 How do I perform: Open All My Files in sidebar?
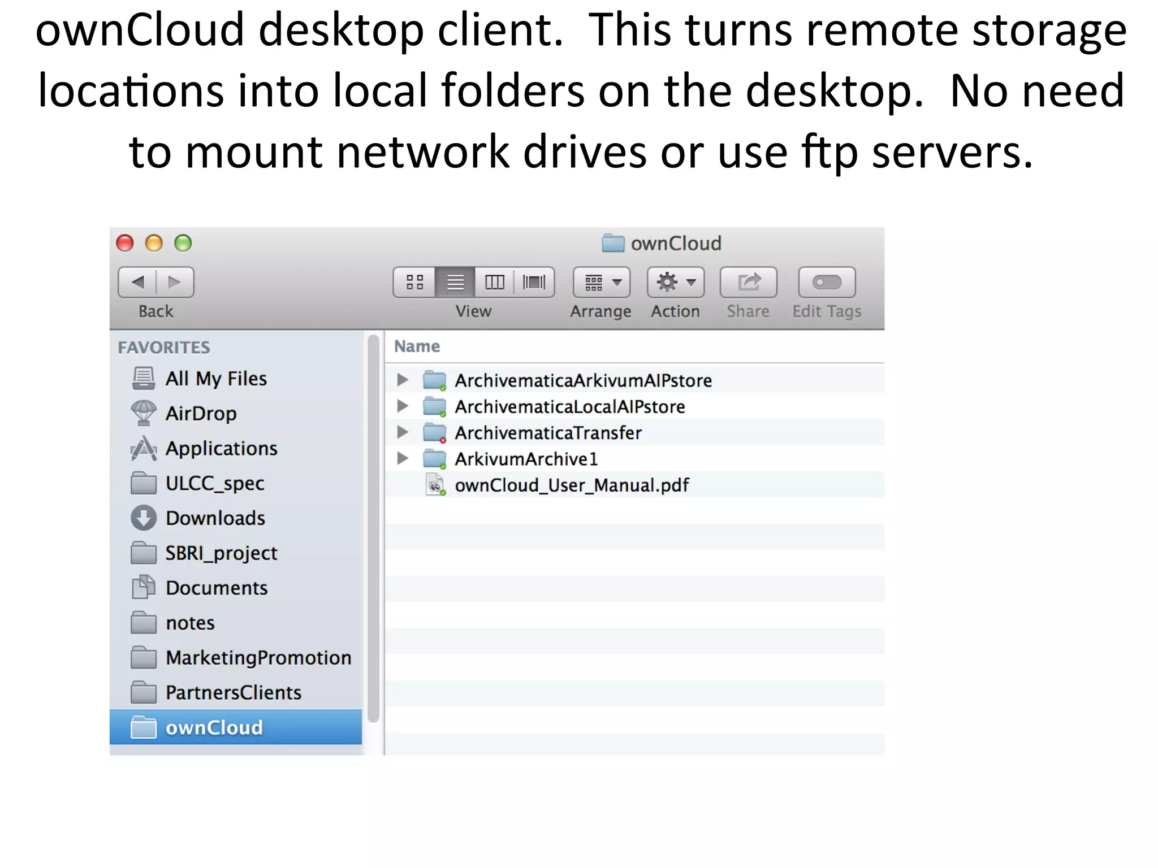(236, 379)
